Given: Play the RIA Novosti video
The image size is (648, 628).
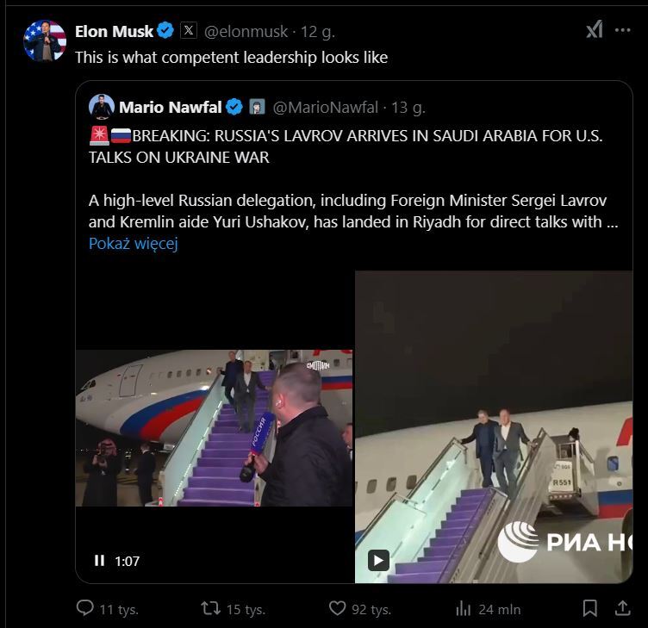Looking at the screenshot, I should pos(378,560).
